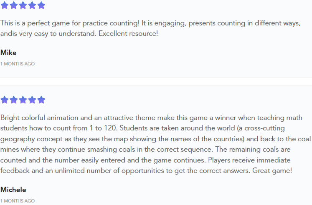
Task: Click fourth star in Michele's review rating
Action: tap(32, 100)
